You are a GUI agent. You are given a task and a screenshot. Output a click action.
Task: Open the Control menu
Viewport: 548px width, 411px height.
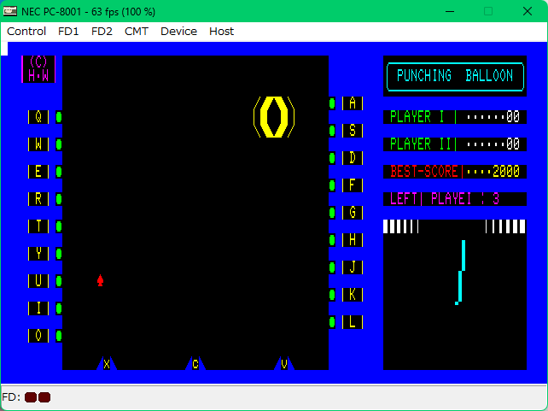(x=26, y=31)
